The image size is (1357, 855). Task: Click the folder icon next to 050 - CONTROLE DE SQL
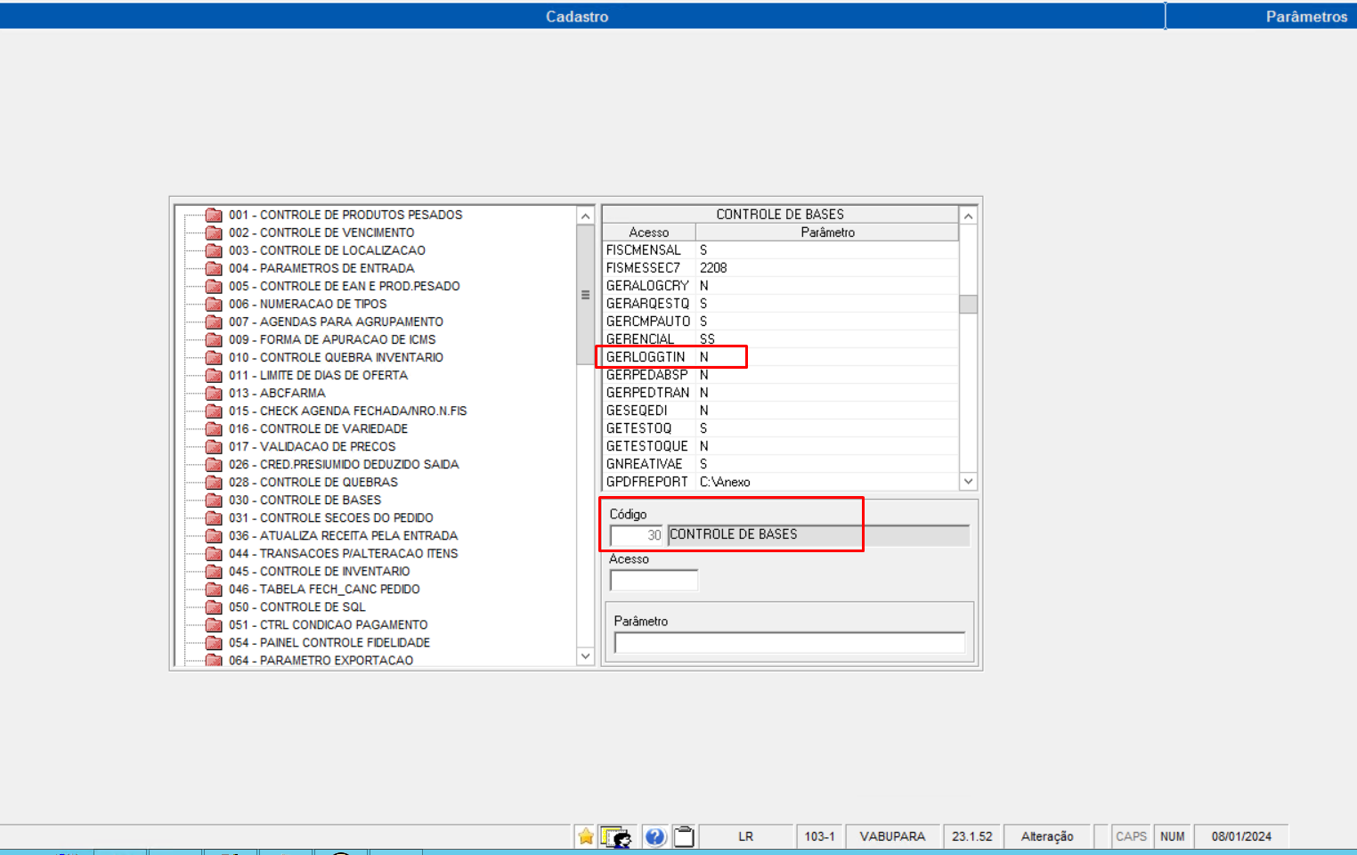pos(214,607)
